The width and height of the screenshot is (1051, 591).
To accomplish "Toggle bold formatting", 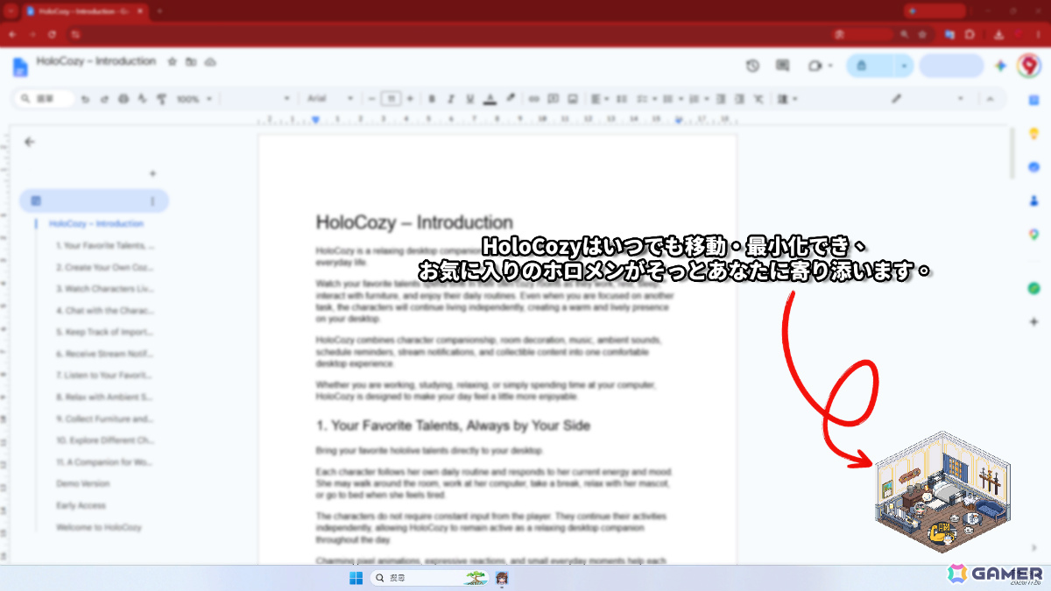I will (x=432, y=99).
